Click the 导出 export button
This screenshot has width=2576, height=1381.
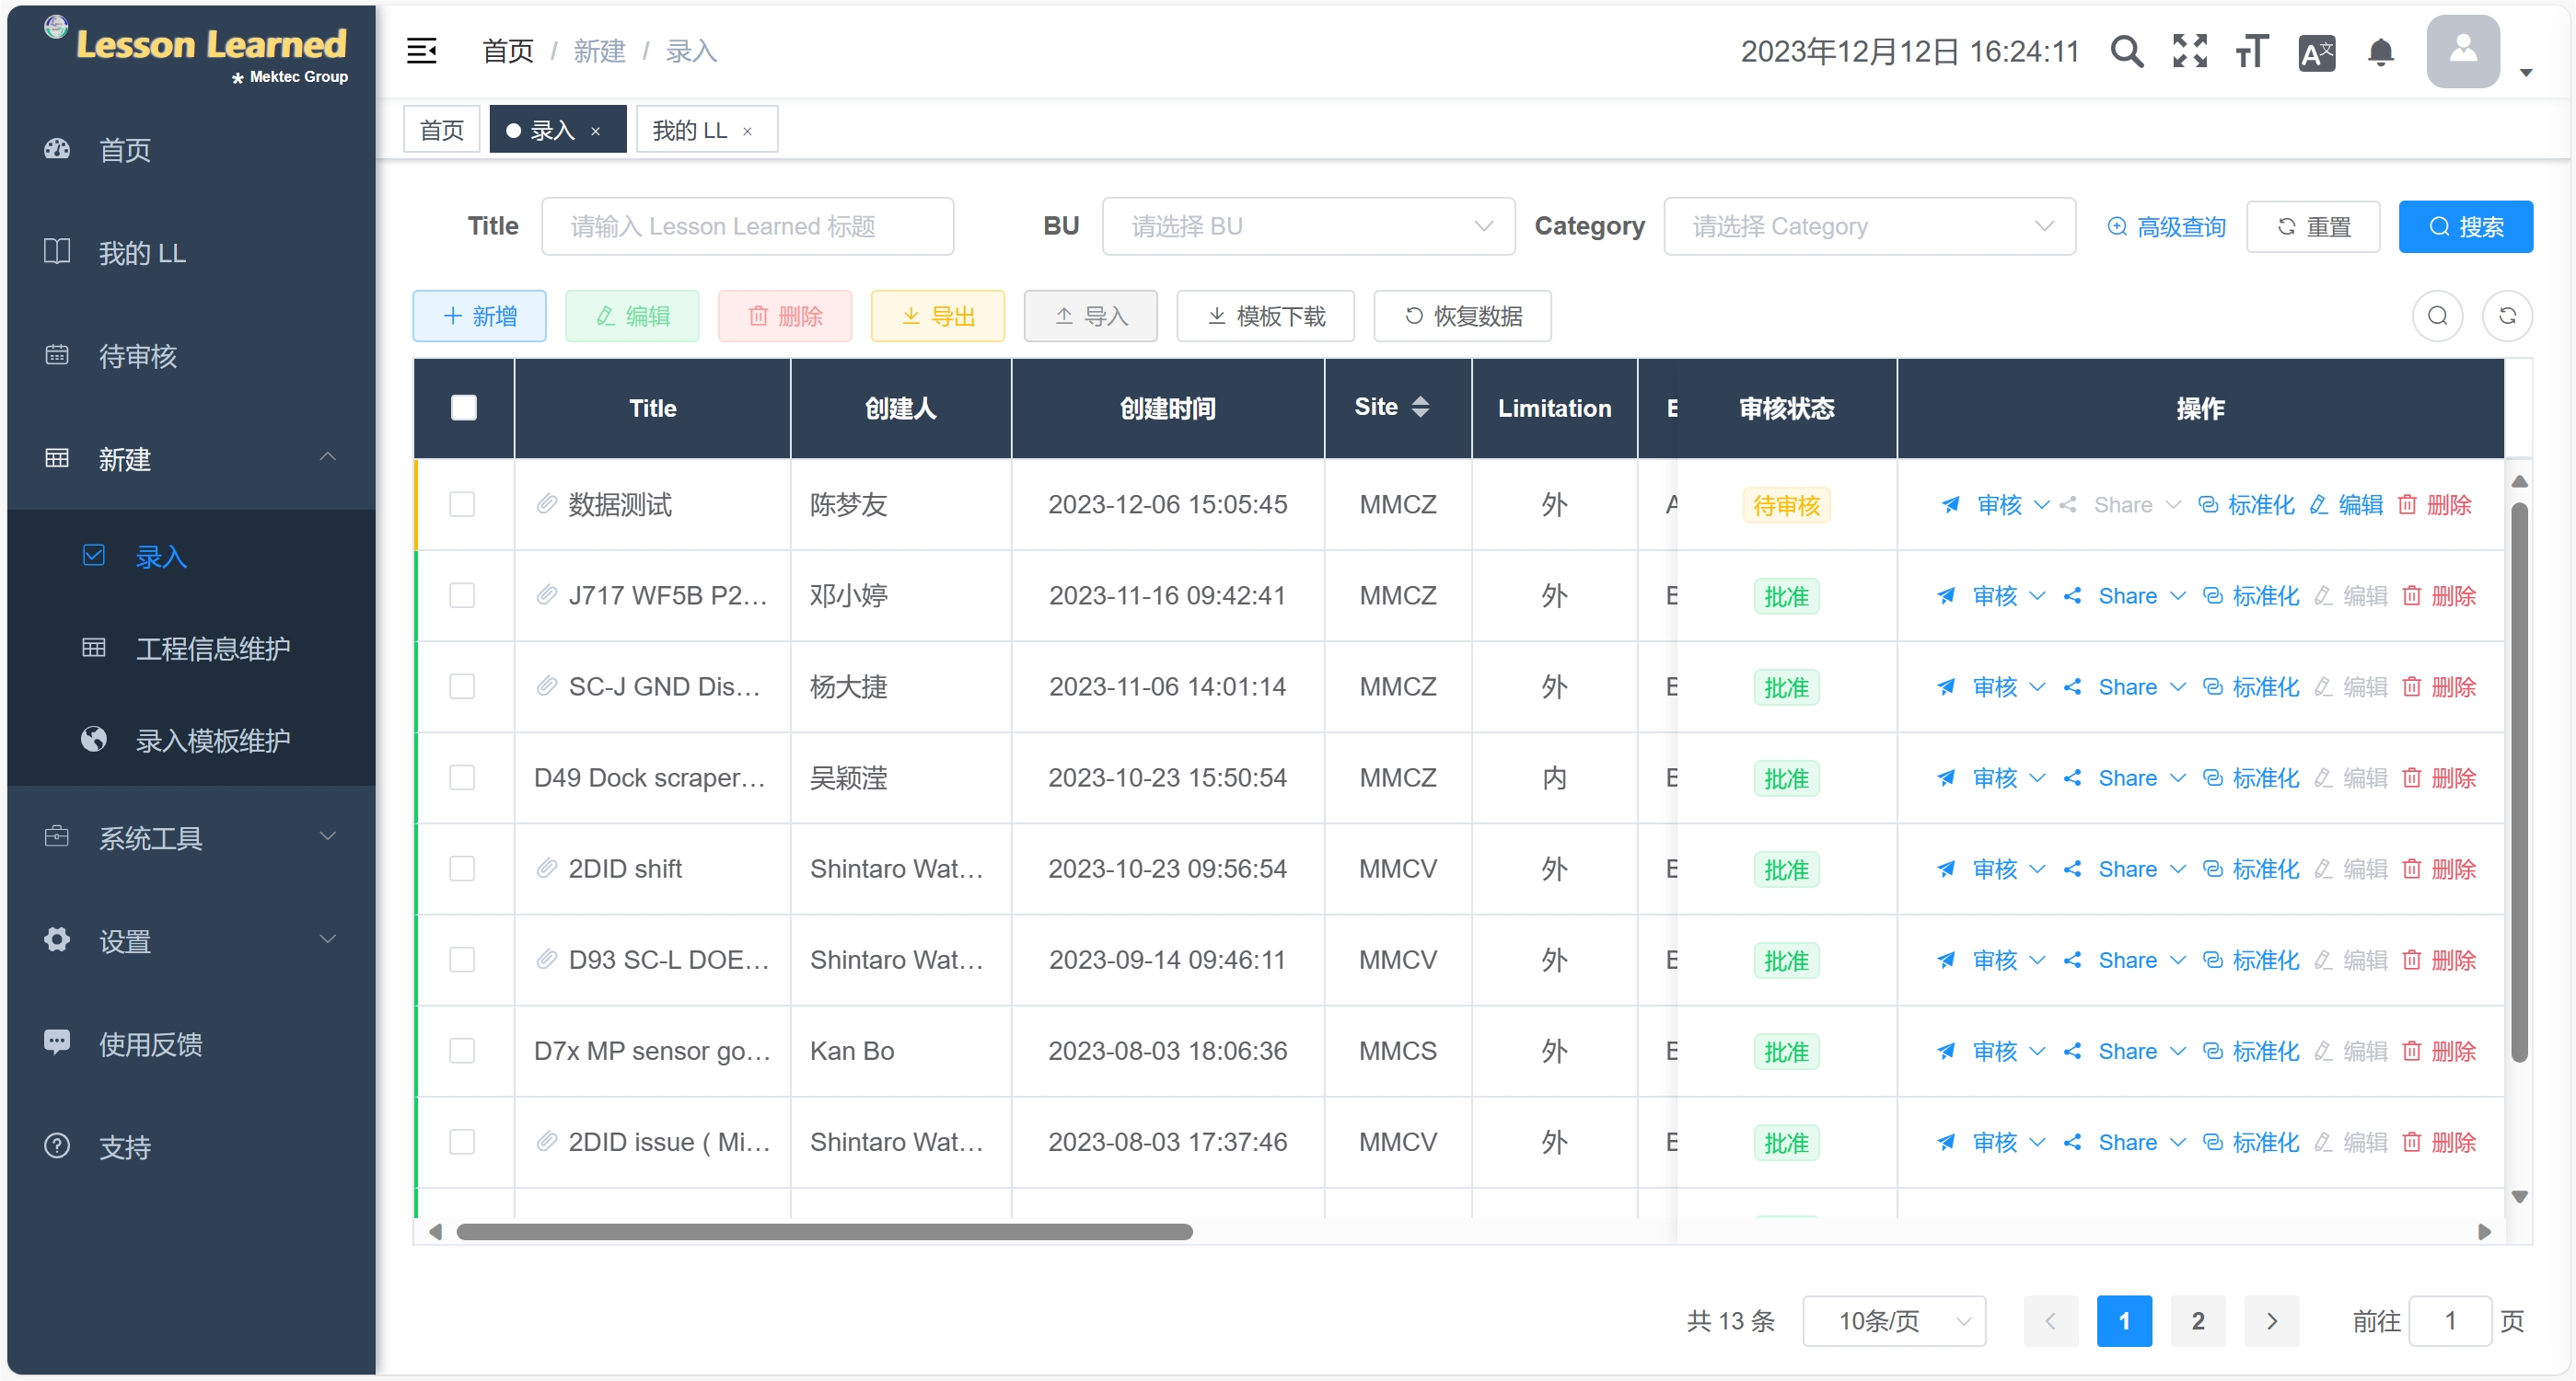(x=937, y=316)
